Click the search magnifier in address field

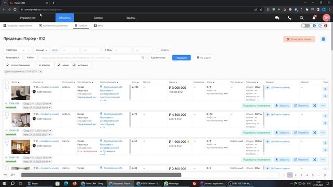(143, 58)
